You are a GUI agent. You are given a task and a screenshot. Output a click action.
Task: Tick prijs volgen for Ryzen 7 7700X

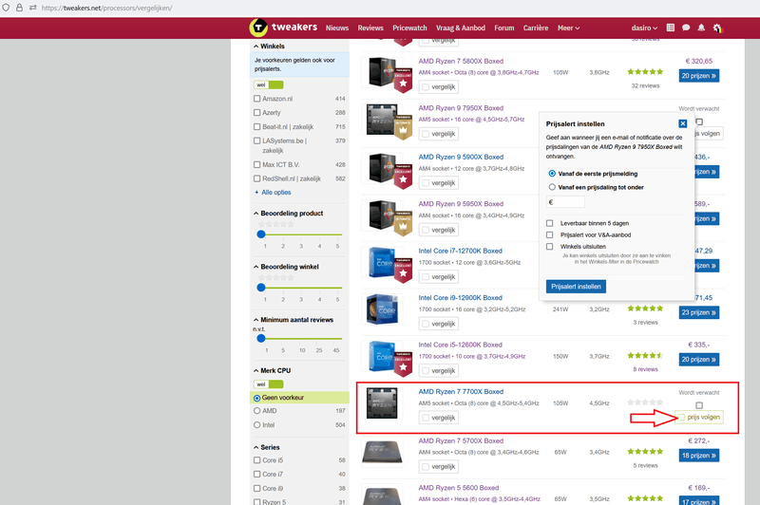pyautogui.click(x=681, y=417)
